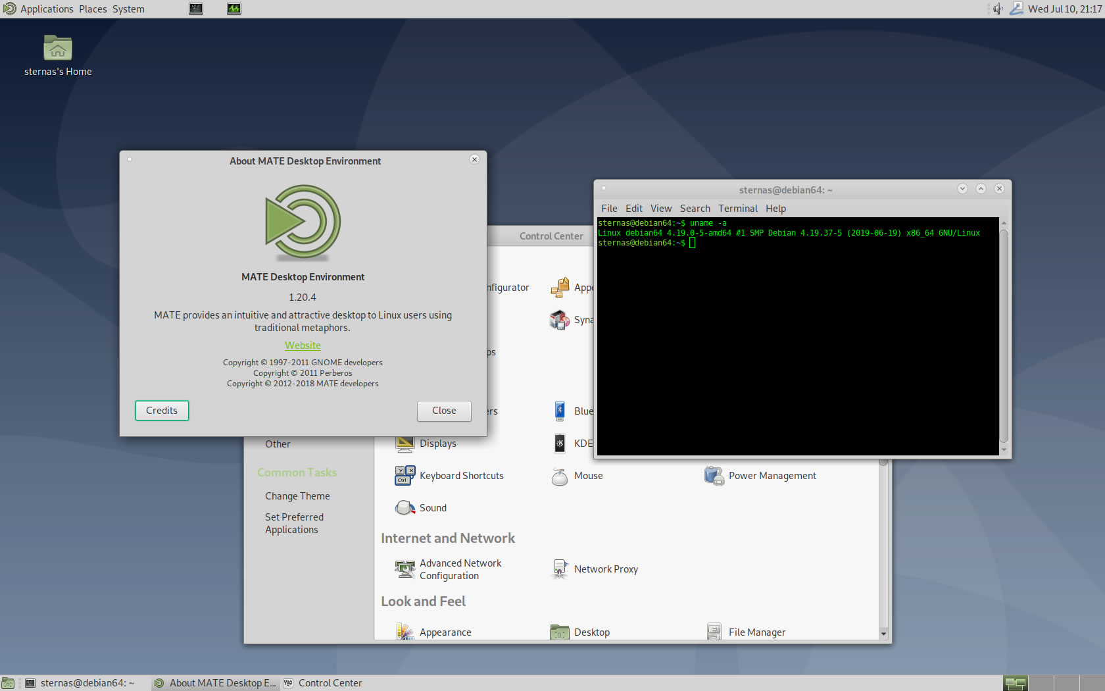Viewport: 1105px width, 691px height.
Task: Open terminal Search menu
Action: point(695,209)
